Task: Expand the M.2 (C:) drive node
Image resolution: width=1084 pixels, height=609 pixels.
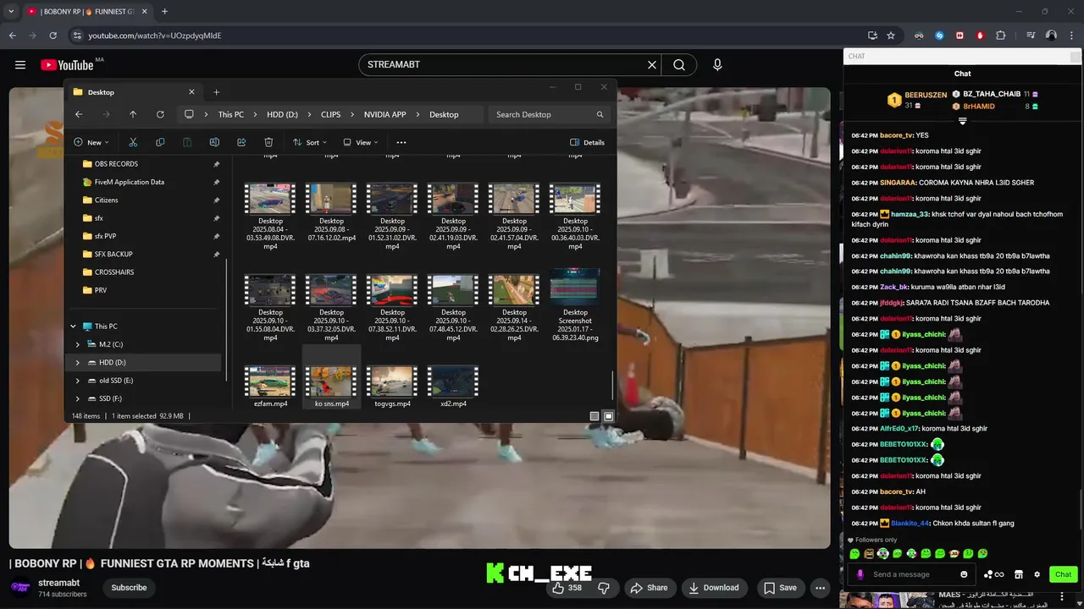Action: (78, 344)
